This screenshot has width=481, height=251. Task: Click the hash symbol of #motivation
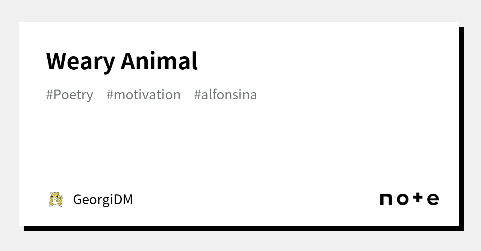(x=110, y=95)
